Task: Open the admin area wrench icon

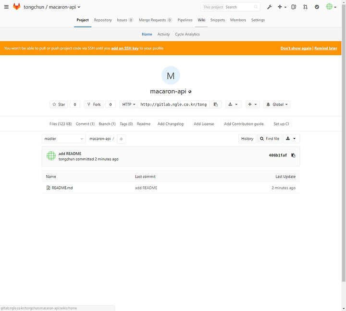Action: click(x=269, y=7)
